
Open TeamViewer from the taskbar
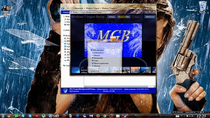point(23,116)
